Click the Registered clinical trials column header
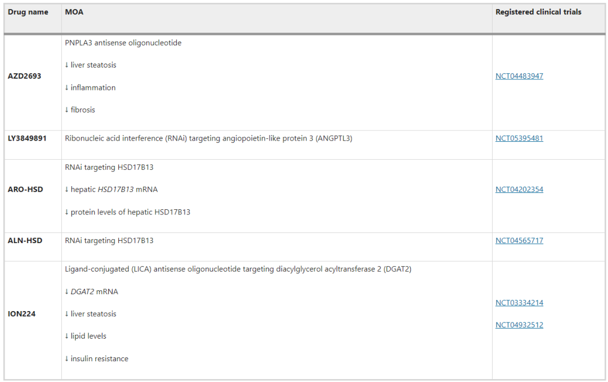This screenshot has width=608, height=382. coord(538,12)
